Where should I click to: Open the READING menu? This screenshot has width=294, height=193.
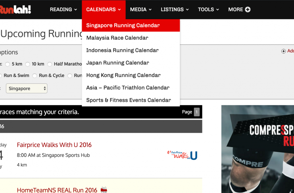click(63, 10)
